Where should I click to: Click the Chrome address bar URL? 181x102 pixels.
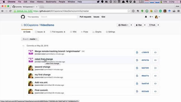pyautogui.click(x=61, y=11)
